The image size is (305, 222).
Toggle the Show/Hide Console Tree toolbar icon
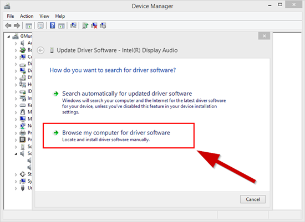tap(29, 25)
